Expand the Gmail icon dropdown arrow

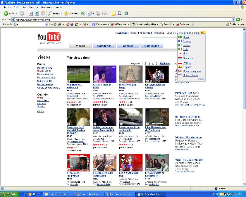pos(88,24)
